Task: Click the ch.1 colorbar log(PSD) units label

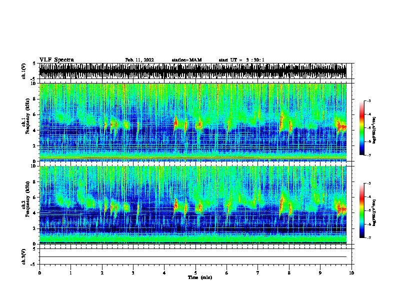Action: [x=374, y=130]
